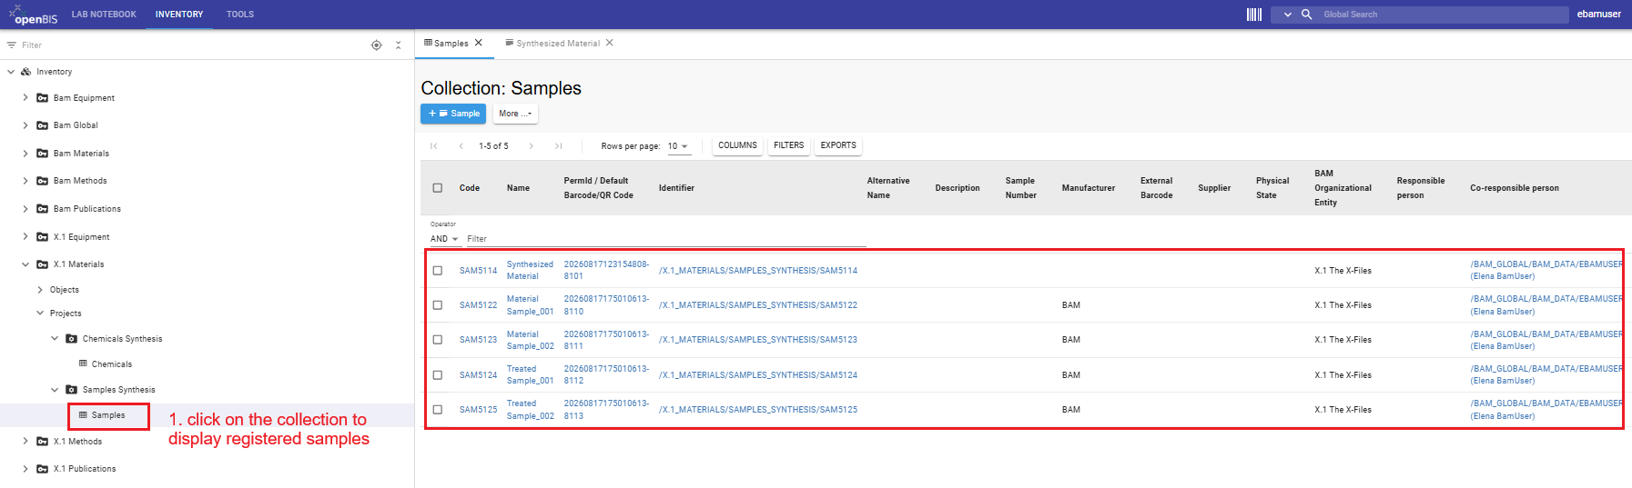Sort by the Code column header
This screenshot has width=1632, height=488.
coord(470,188)
